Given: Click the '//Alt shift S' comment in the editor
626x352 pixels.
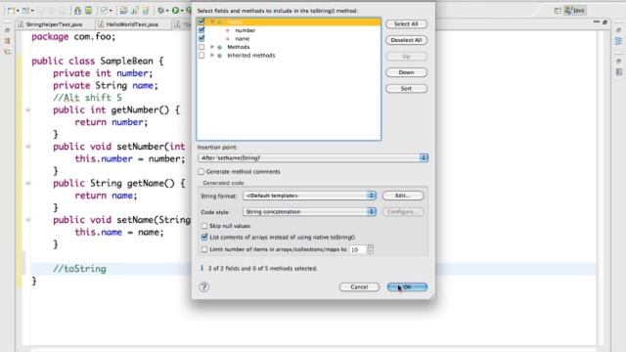Looking at the screenshot, I should point(87,98).
